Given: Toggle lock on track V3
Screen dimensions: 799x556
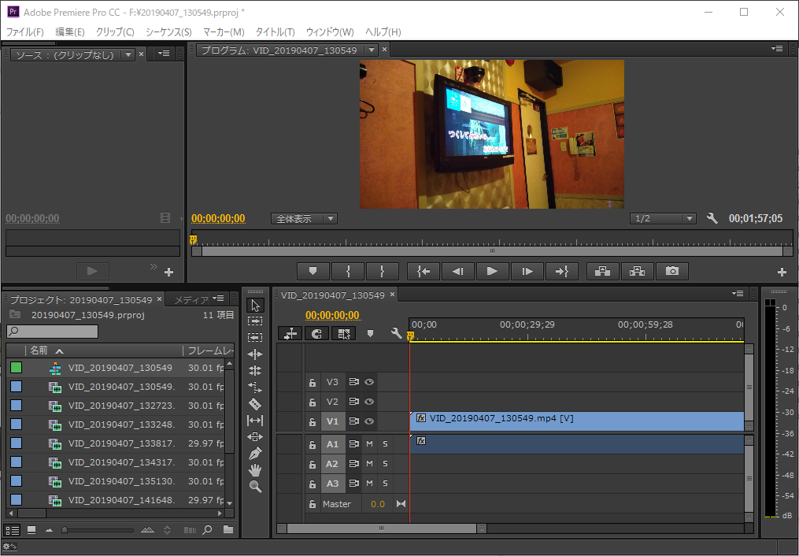Looking at the screenshot, I should [x=313, y=383].
